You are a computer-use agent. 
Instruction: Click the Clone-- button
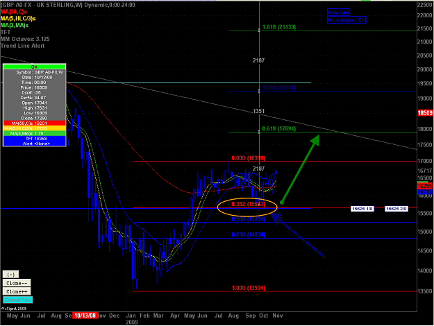coord(17,283)
